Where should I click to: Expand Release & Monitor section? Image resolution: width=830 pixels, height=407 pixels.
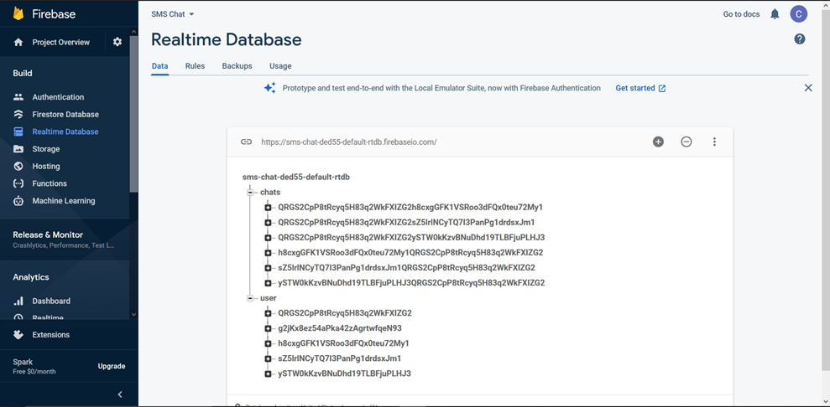(x=65, y=240)
